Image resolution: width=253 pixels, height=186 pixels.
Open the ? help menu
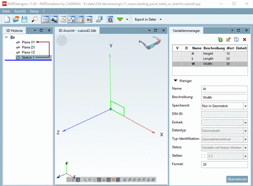tap(44, 11)
